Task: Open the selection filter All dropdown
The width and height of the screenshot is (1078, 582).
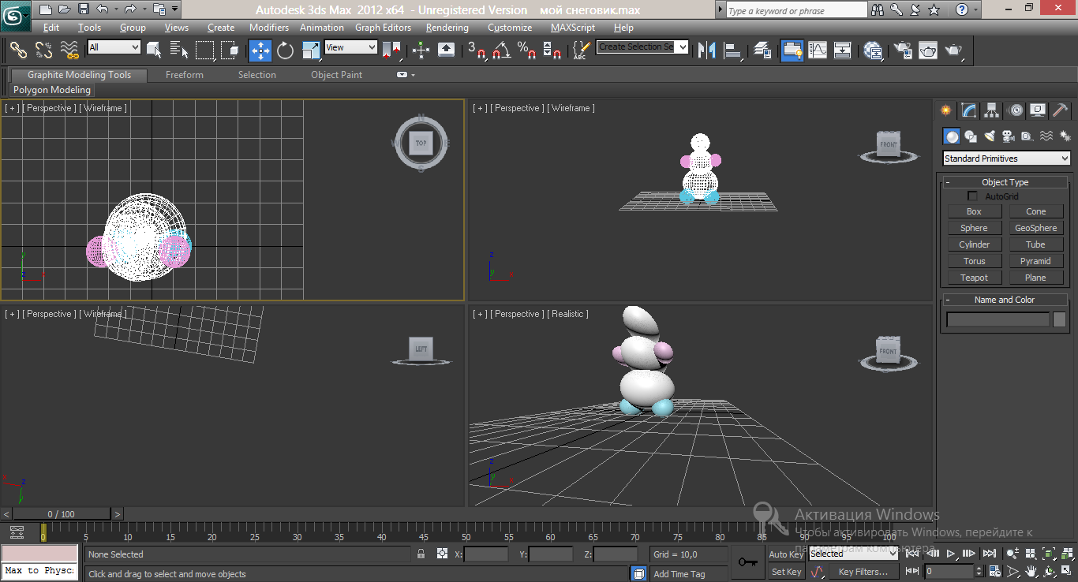Action: (x=114, y=47)
